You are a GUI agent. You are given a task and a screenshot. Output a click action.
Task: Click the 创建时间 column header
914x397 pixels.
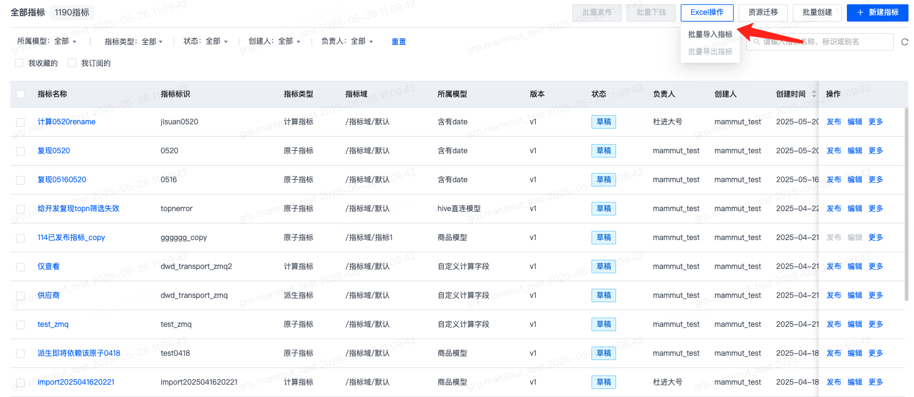pyautogui.click(x=791, y=94)
